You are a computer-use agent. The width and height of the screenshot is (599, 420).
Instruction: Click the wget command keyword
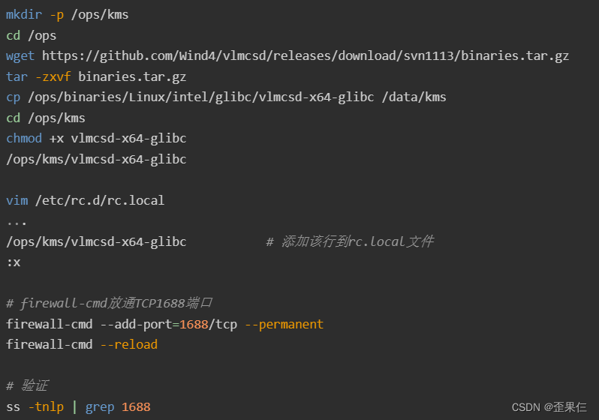pyautogui.click(x=20, y=56)
